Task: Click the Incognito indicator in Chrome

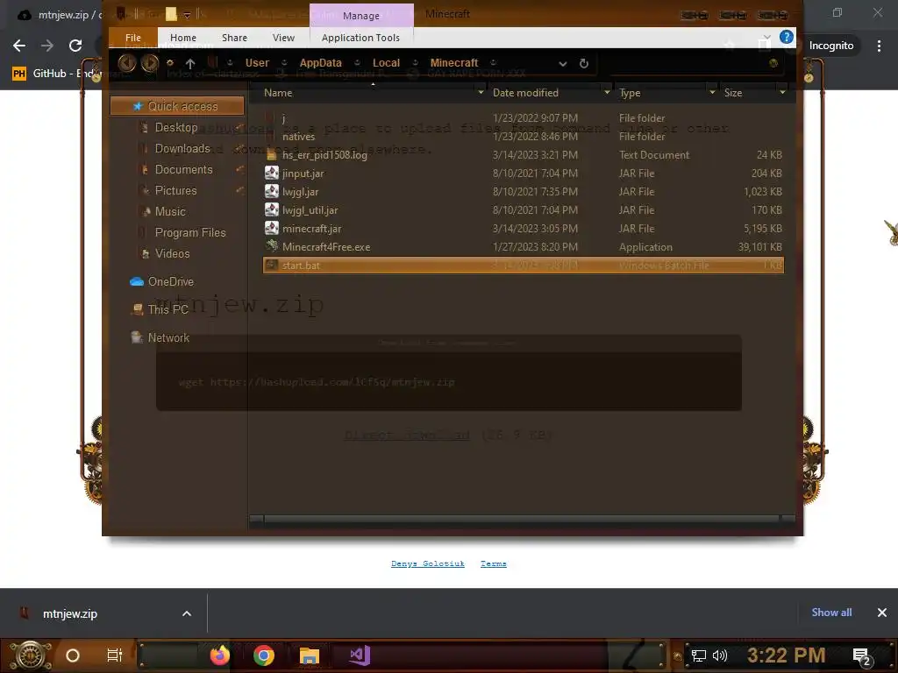Action: point(831,46)
